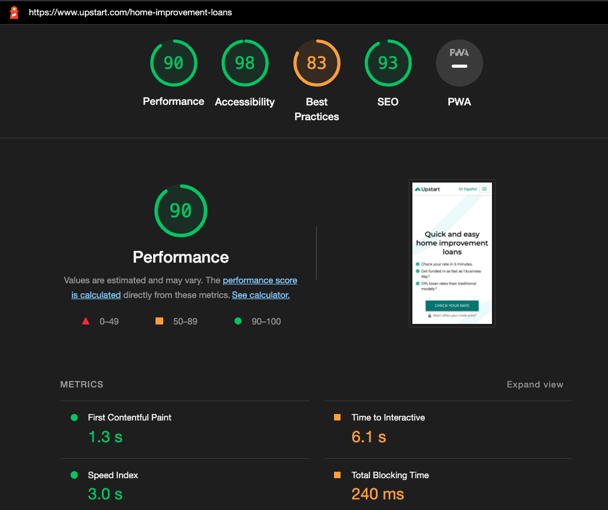Viewport: 608px width, 510px height.
Task: Click the Lighthouse logo icon
Action: pos(14,12)
